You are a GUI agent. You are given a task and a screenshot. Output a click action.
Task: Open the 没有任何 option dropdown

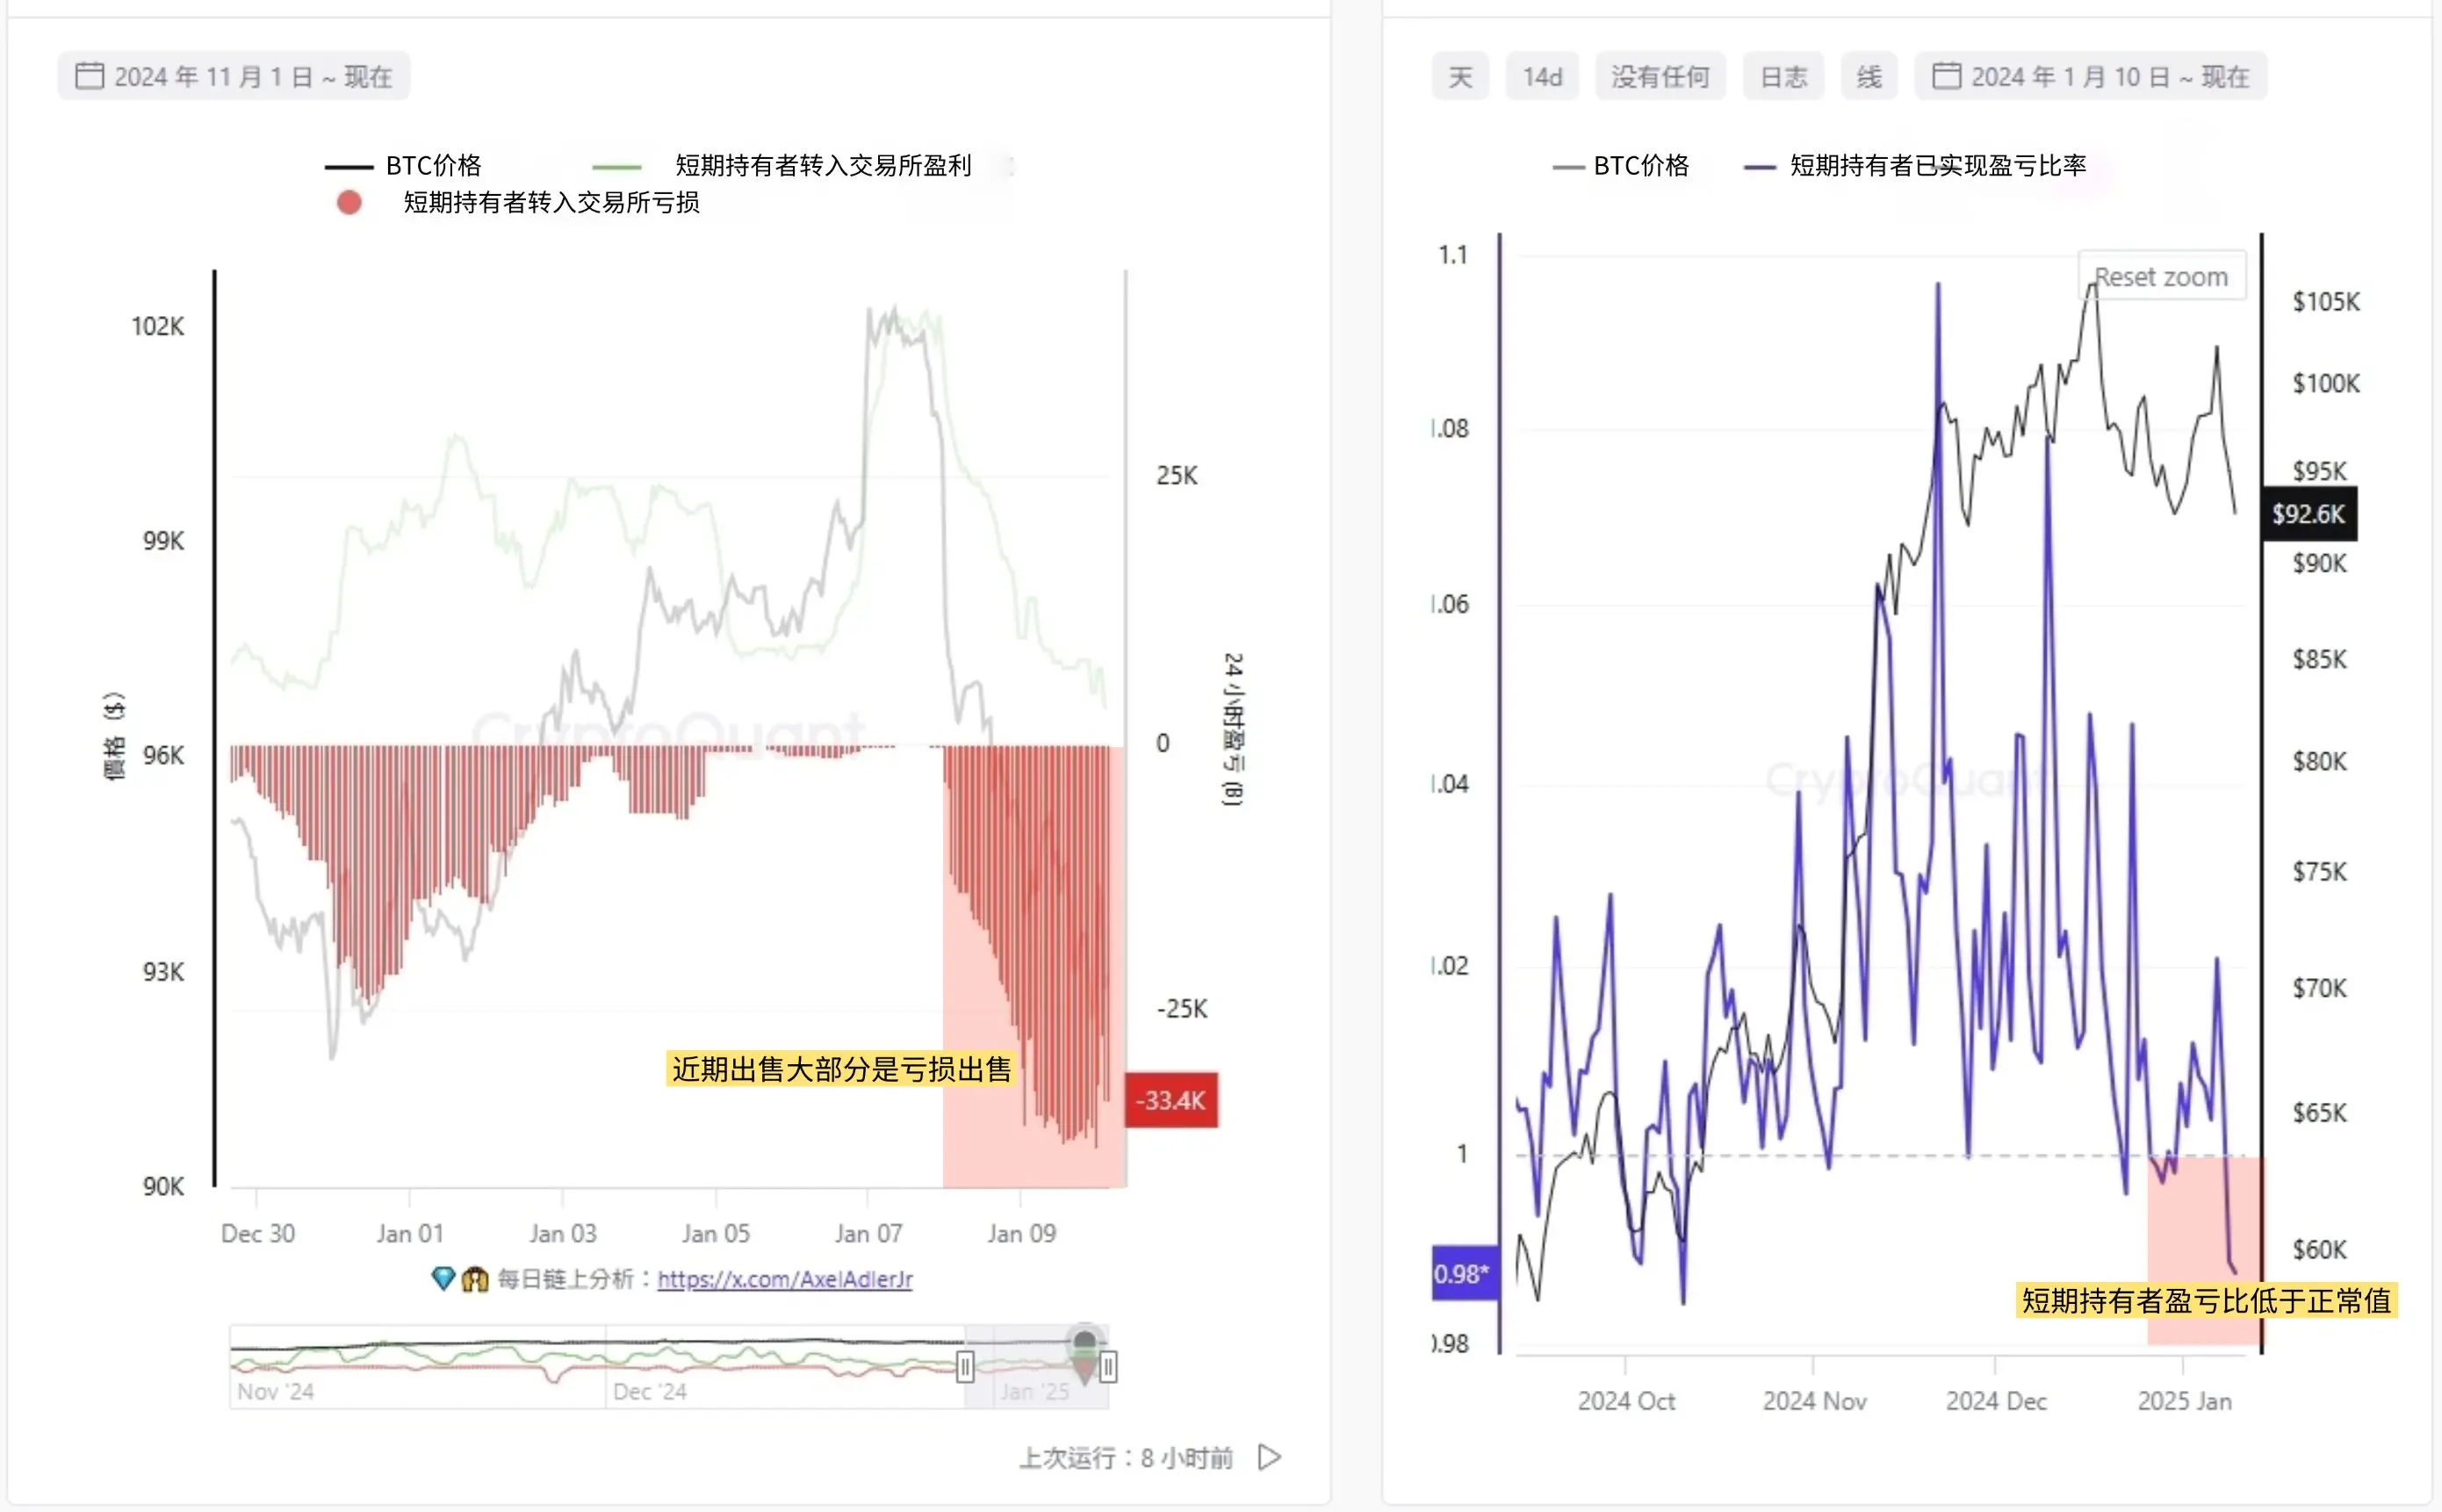point(1660,77)
